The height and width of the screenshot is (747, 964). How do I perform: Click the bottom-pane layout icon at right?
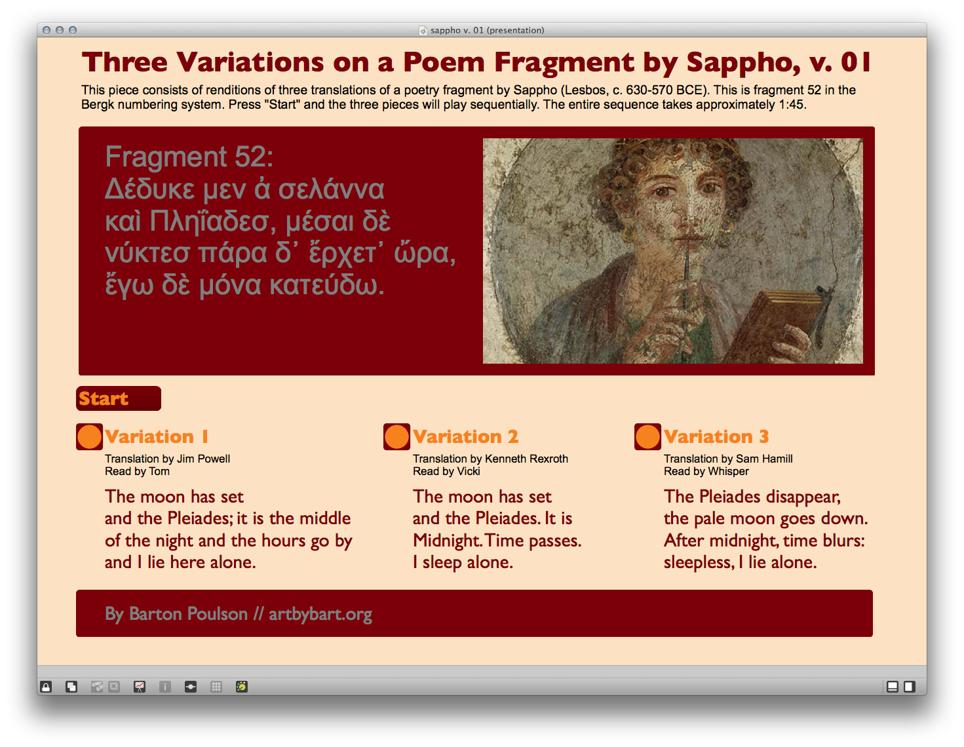click(x=893, y=687)
